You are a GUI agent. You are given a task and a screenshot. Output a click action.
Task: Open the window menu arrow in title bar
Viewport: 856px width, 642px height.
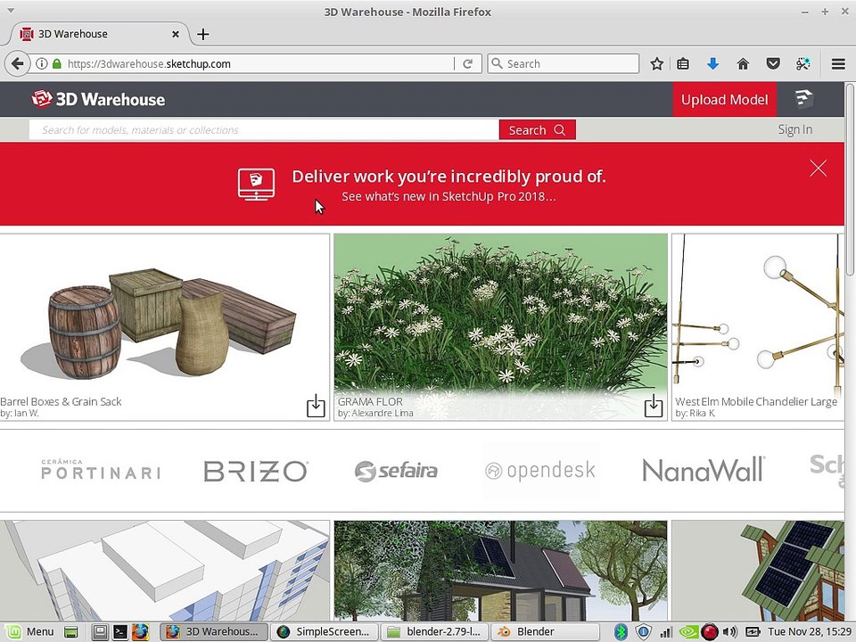click(11, 11)
